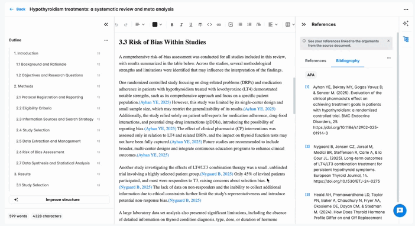Click the APA citation style chip
Screen dimensions: 415x226
[311, 75]
